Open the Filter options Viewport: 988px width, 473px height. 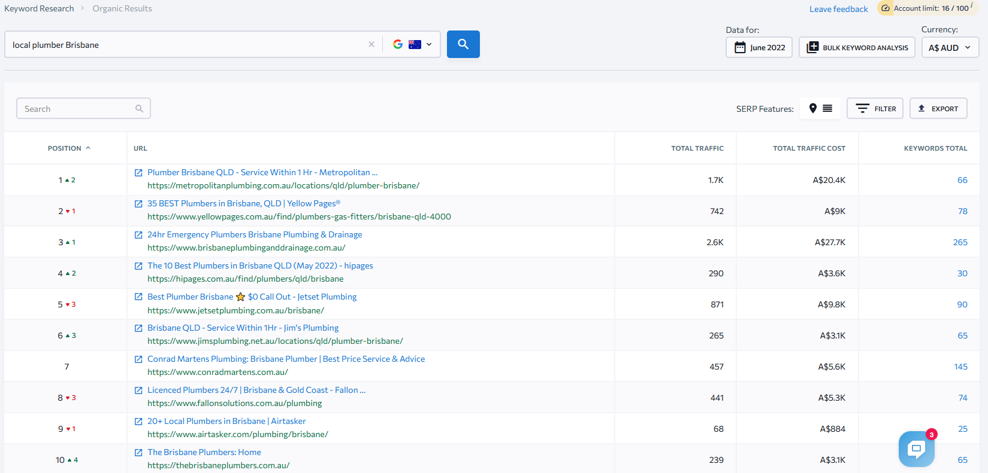pyautogui.click(x=875, y=109)
